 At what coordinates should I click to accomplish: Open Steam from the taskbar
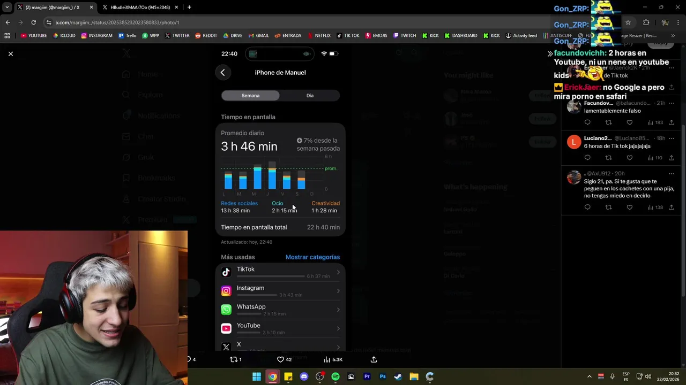pyautogui.click(x=398, y=376)
